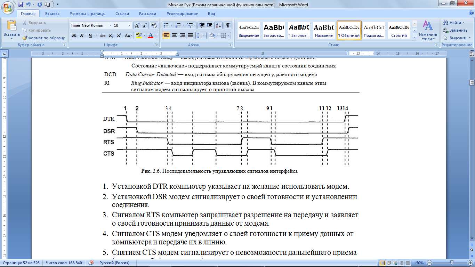Switch to the Outline view

[x=401, y=263]
